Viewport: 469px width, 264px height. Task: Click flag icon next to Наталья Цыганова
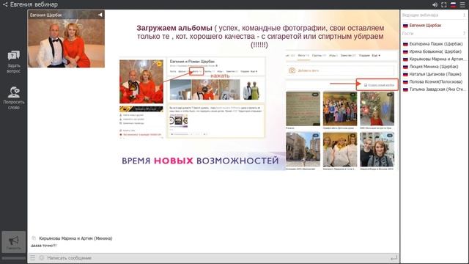[x=405, y=74]
